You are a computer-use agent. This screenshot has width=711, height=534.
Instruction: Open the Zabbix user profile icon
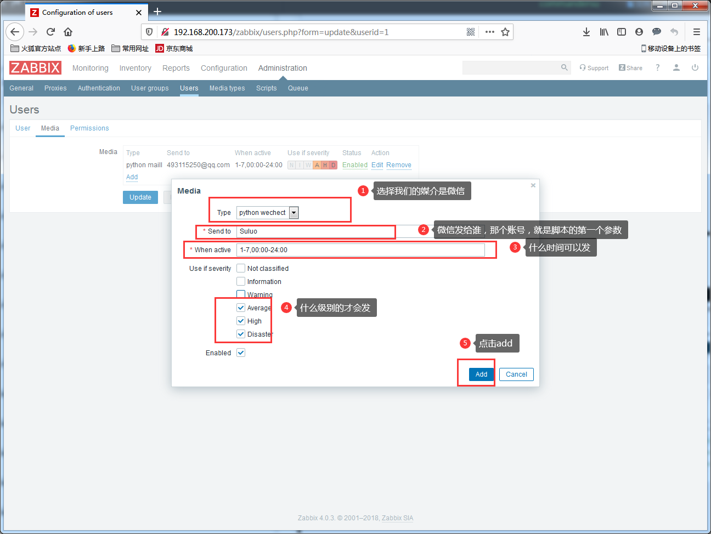tap(676, 67)
